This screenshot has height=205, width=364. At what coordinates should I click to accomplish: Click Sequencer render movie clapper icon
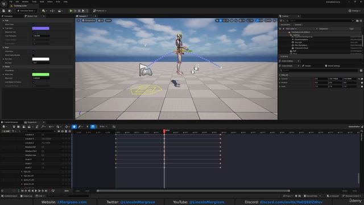(29, 126)
